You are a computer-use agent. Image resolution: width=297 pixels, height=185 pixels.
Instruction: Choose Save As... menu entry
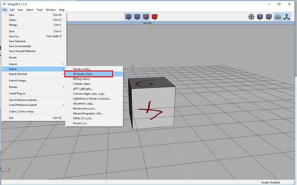click(x=34, y=36)
